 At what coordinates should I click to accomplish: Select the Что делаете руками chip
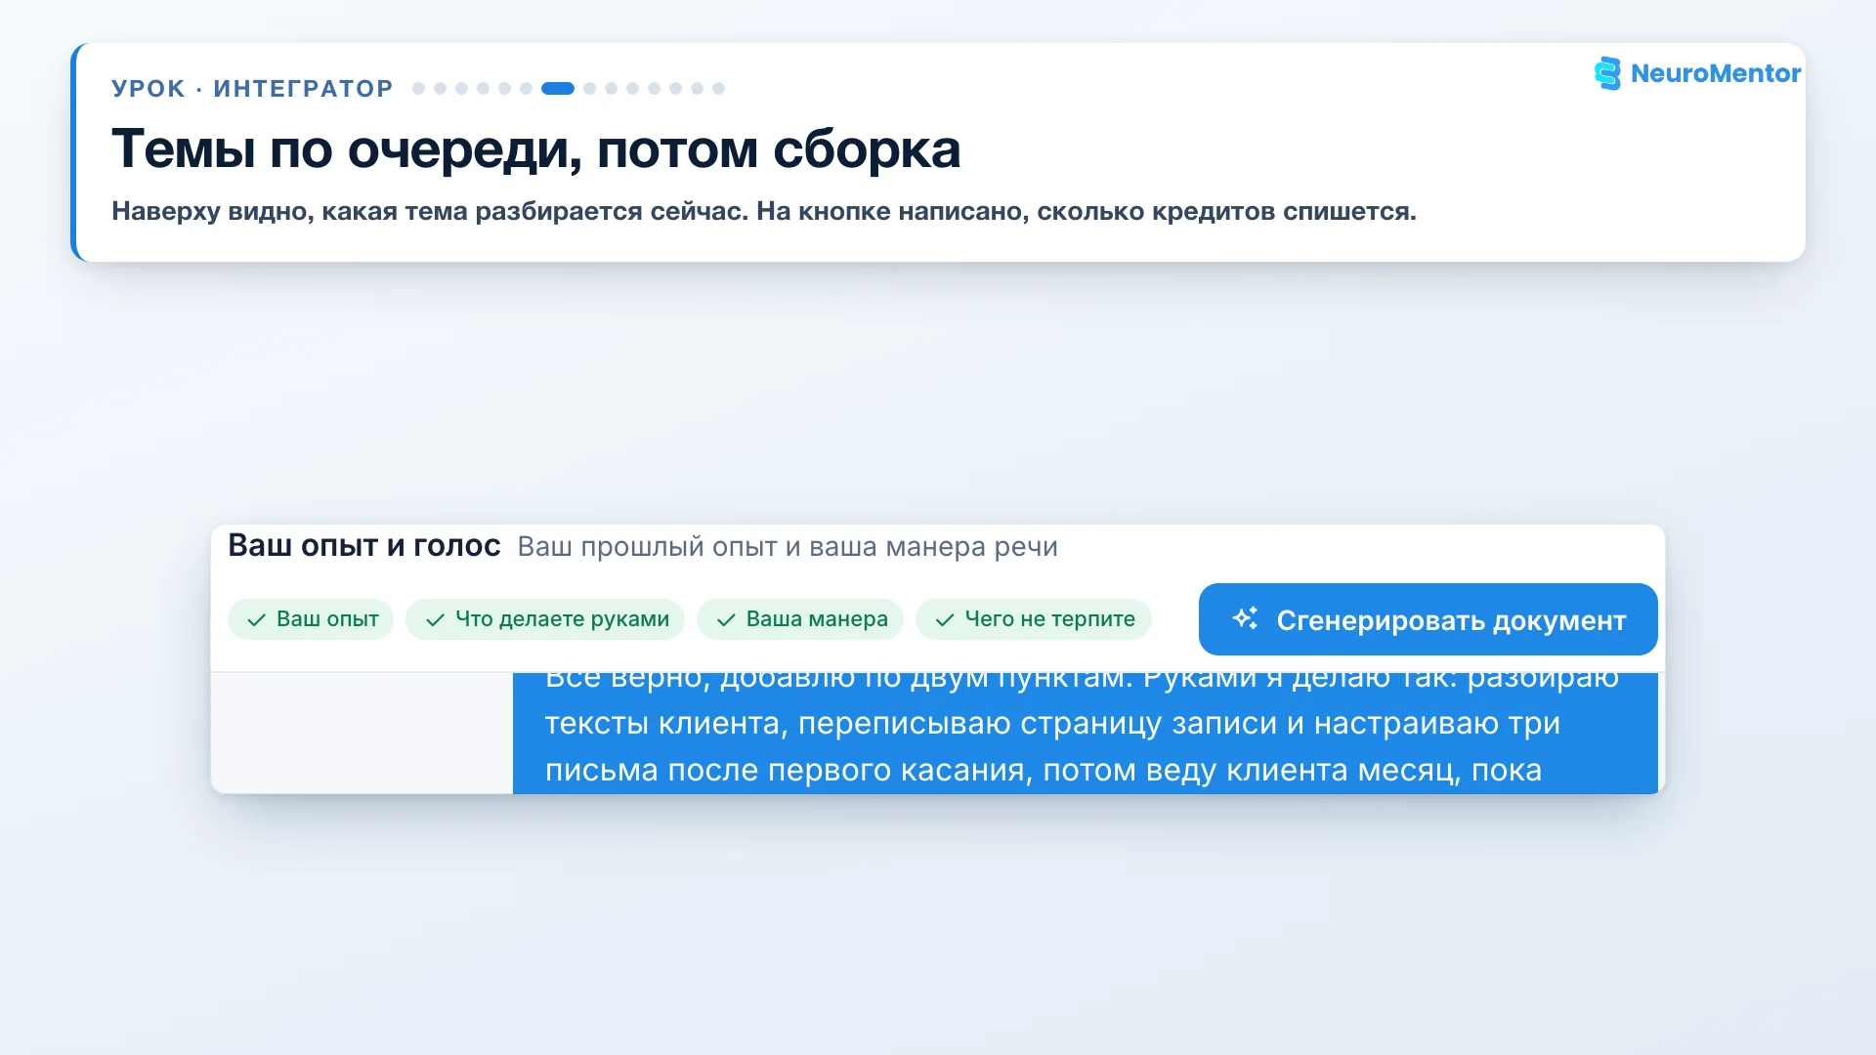click(545, 619)
